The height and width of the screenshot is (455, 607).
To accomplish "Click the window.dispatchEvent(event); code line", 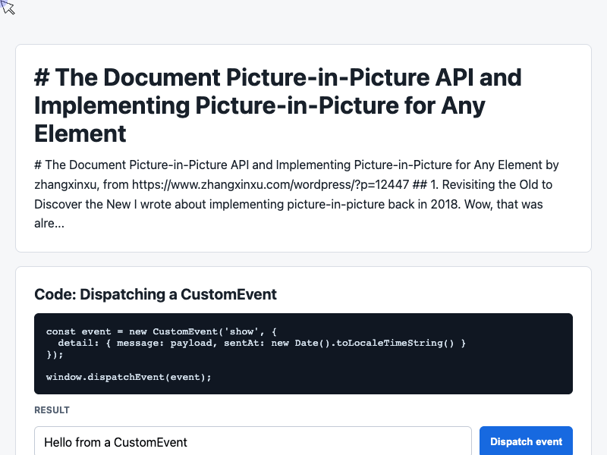I will tap(129, 377).
